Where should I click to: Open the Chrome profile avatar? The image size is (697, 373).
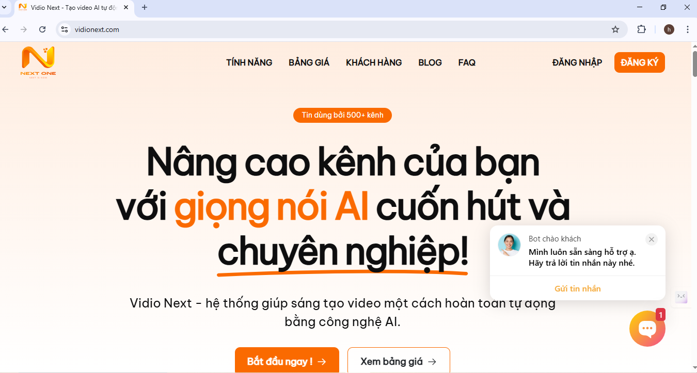click(x=669, y=29)
